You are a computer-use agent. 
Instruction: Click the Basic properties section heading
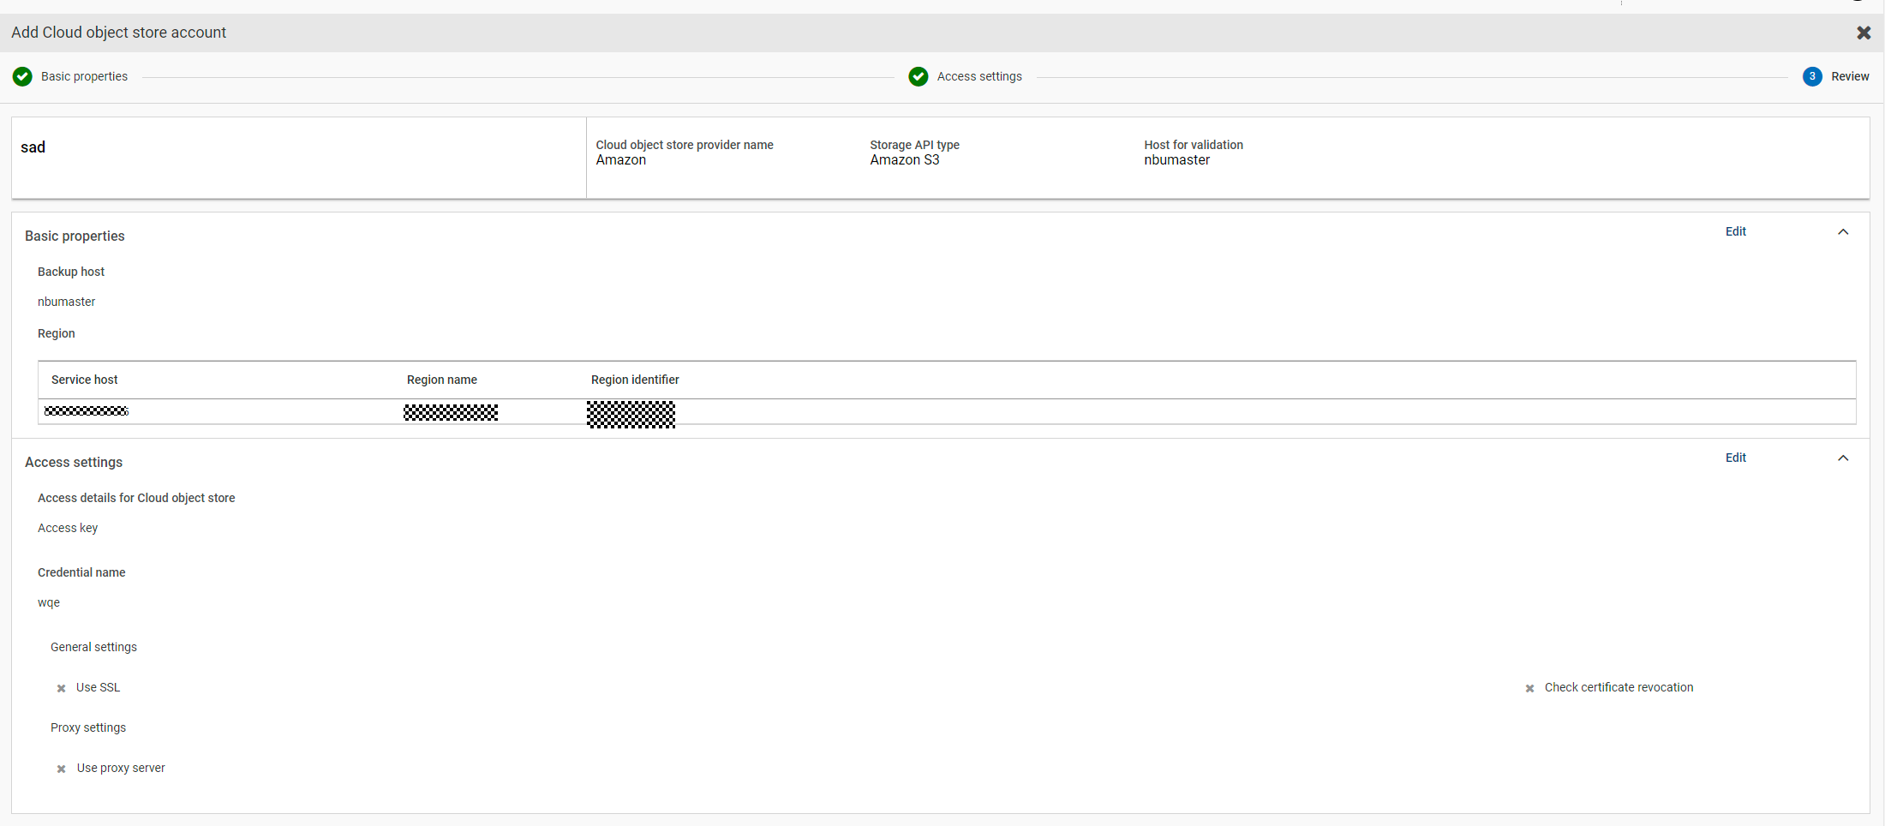click(75, 236)
